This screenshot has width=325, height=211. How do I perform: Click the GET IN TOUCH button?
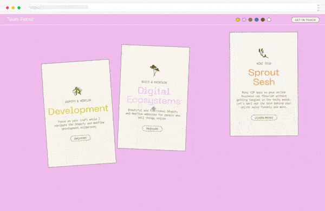click(x=305, y=20)
